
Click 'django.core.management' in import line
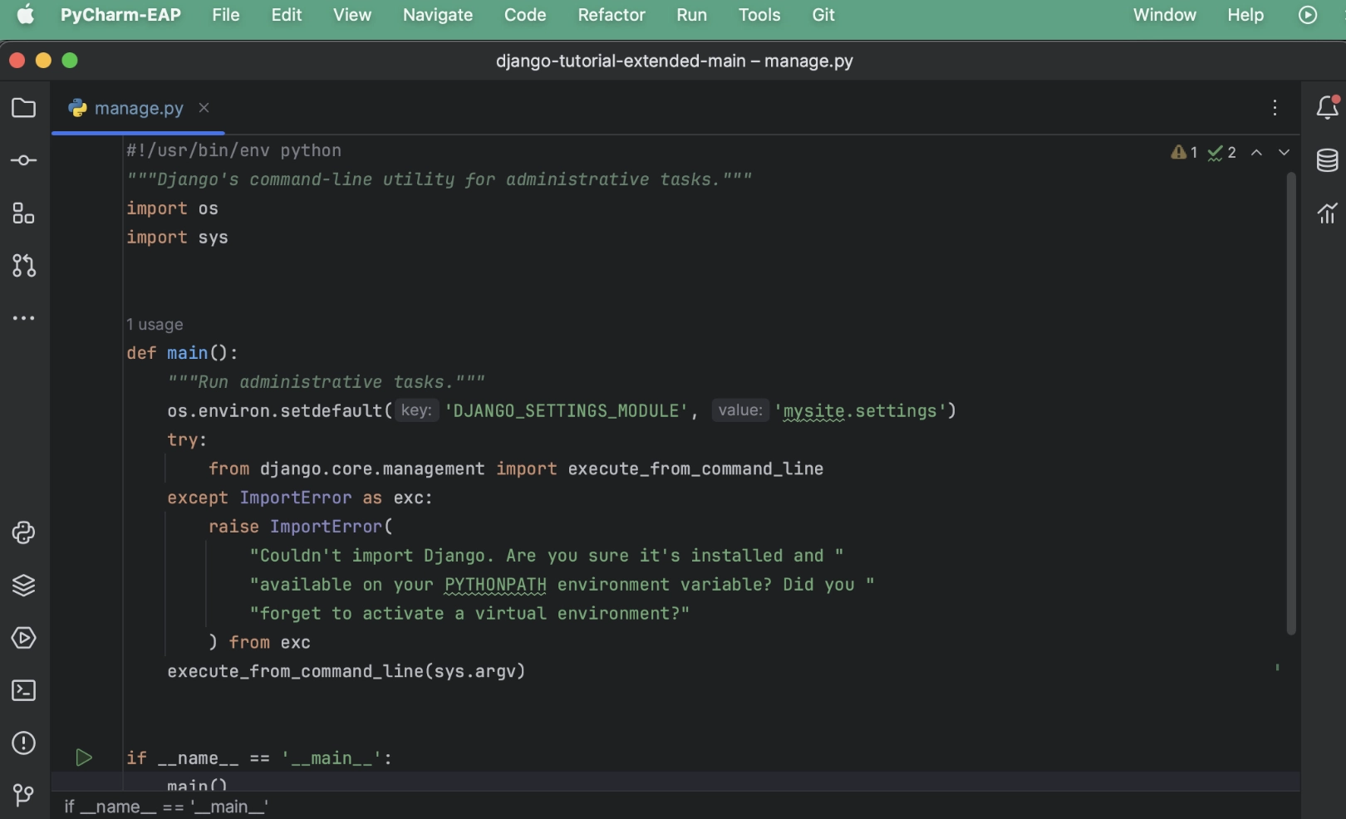pos(372,469)
